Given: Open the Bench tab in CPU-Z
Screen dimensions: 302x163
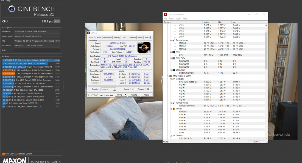Looking at the screenshot, I should [140, 38].
